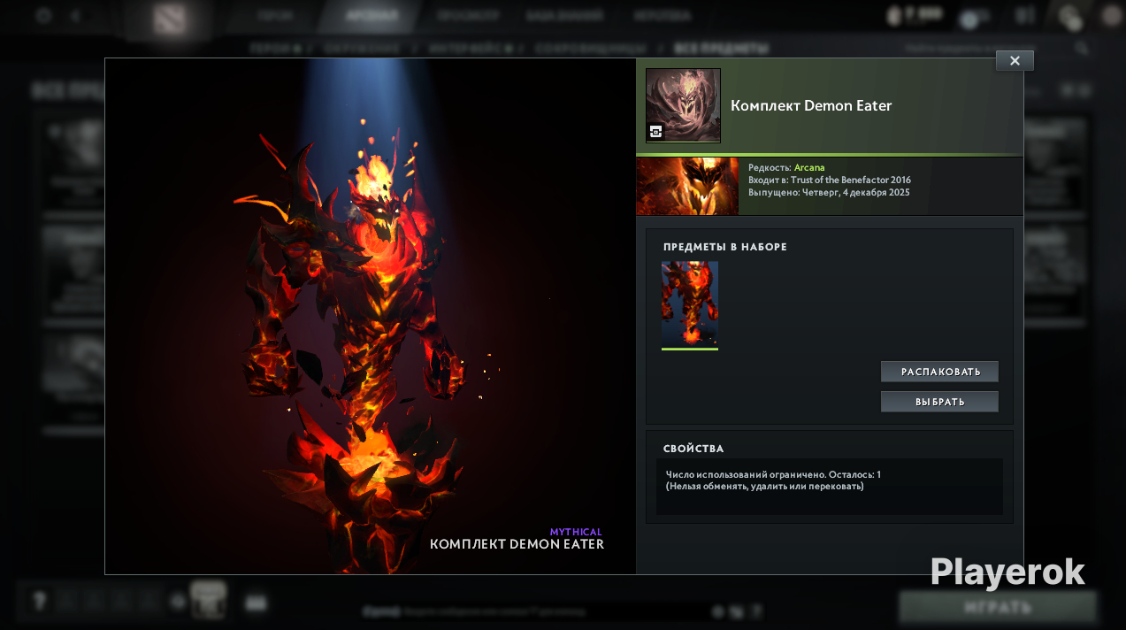
Task: Click the Dota 2 logo in the top bar
Action: 171,19
